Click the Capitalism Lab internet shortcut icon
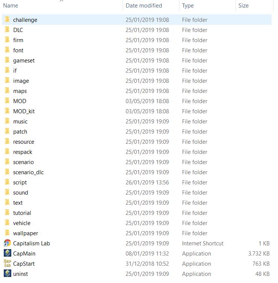This screenshot has height=283, width=278. pyautogui.click(x=8, y=243)
